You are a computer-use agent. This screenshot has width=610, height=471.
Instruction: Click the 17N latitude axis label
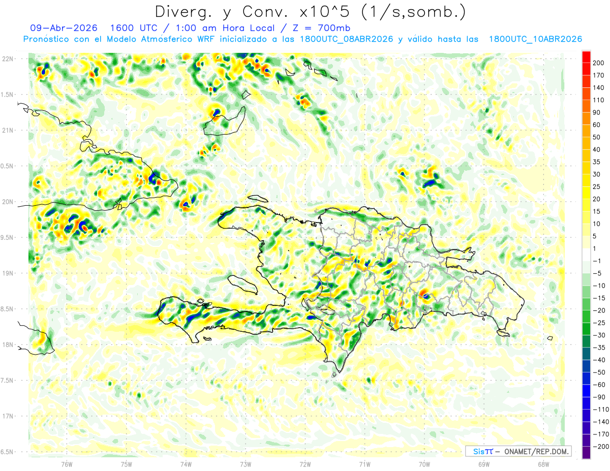7,416
